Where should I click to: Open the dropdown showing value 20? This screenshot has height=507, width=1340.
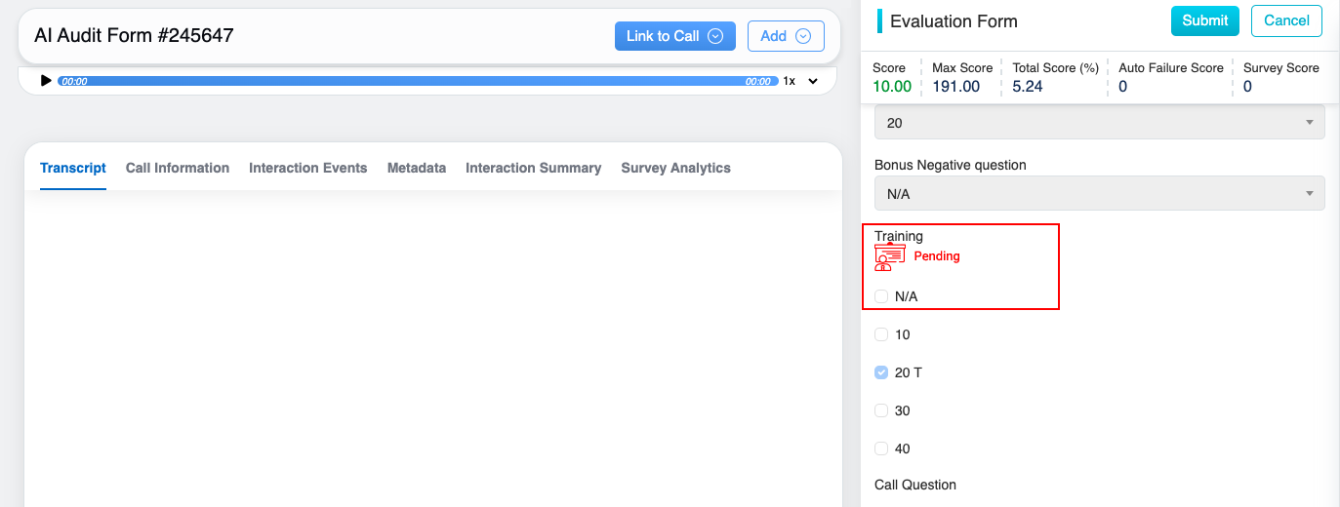(x=1099, y=123)
